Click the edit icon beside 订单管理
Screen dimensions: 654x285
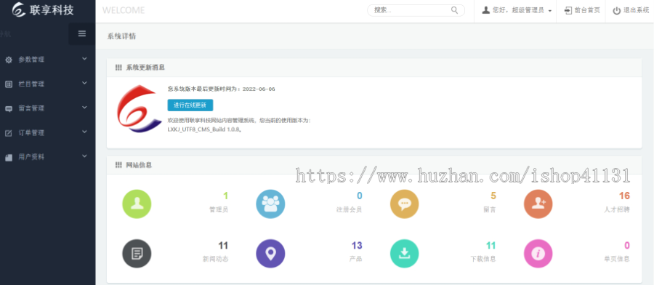coord(8,133)
